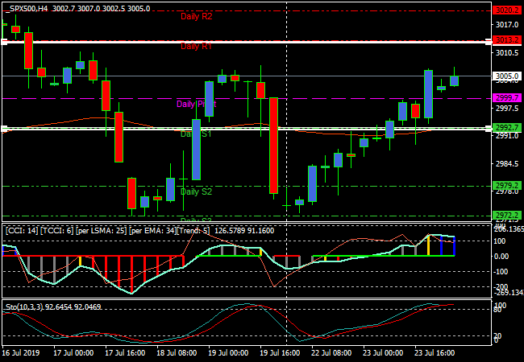
Task: Click the 19 Jul 00:00 time label
Action: click(229, 353)
